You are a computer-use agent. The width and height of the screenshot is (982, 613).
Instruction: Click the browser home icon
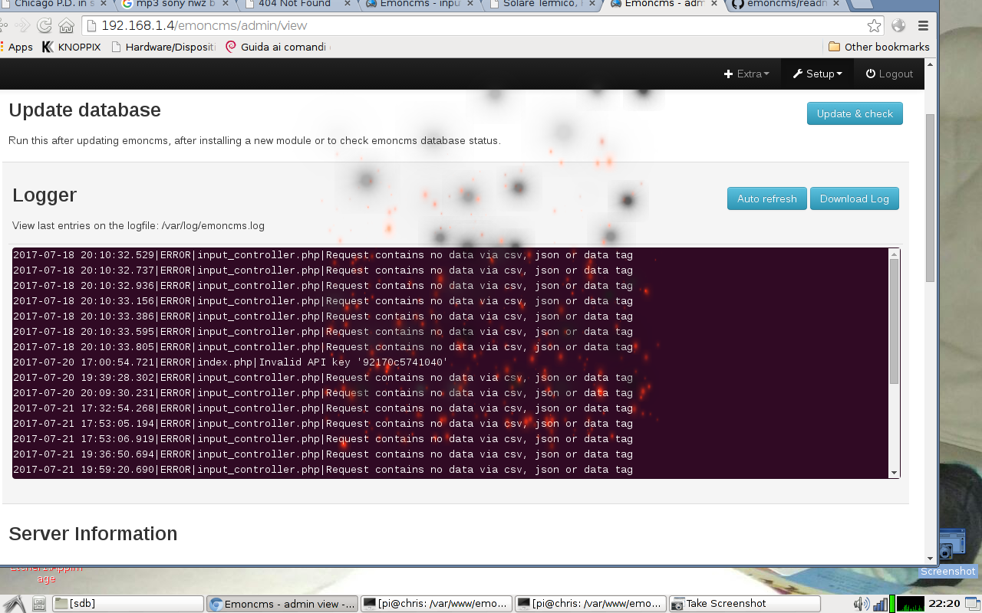point(67,25)
